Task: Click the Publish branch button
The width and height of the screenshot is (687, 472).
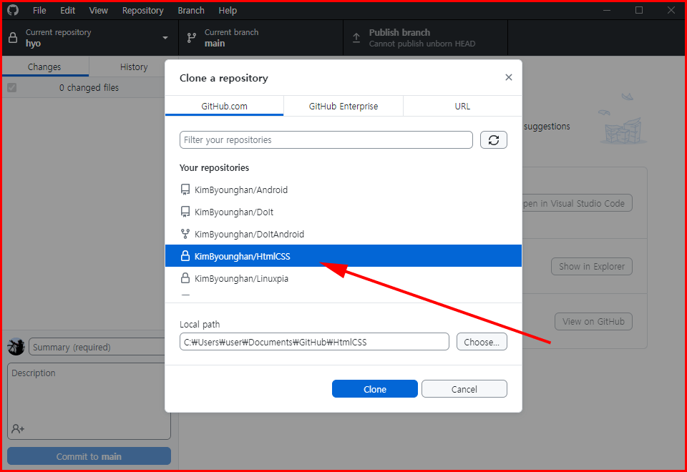Action: (x=425, y=38)
